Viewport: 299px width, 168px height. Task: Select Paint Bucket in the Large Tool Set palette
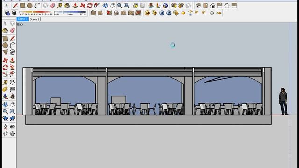pos(5,30)
